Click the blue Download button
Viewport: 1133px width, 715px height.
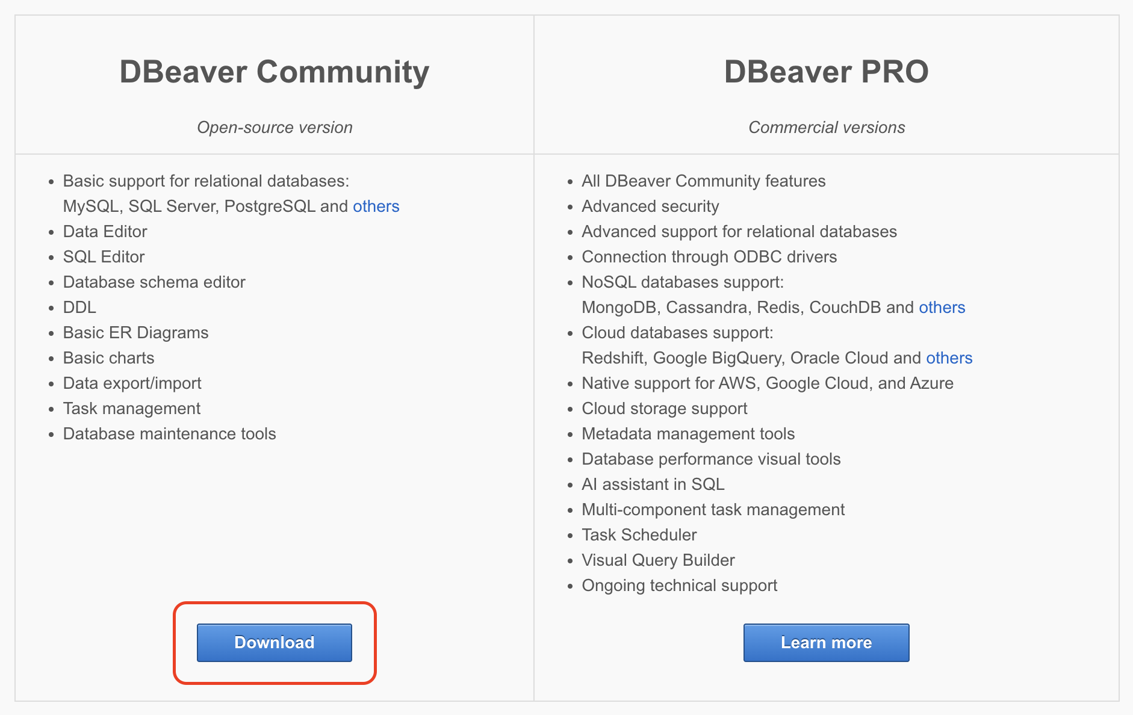[x=275, y=643]
